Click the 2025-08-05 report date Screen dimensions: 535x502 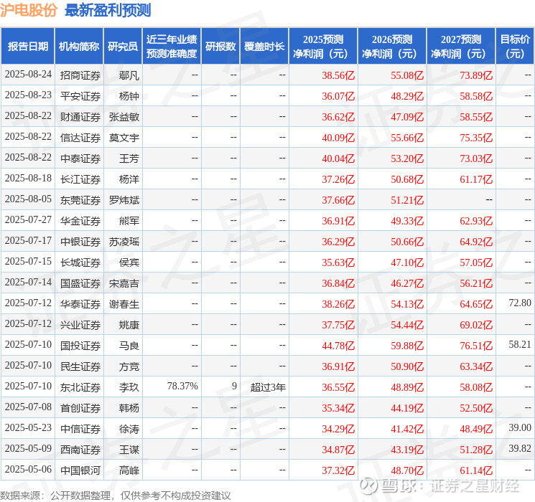[28, 199]
